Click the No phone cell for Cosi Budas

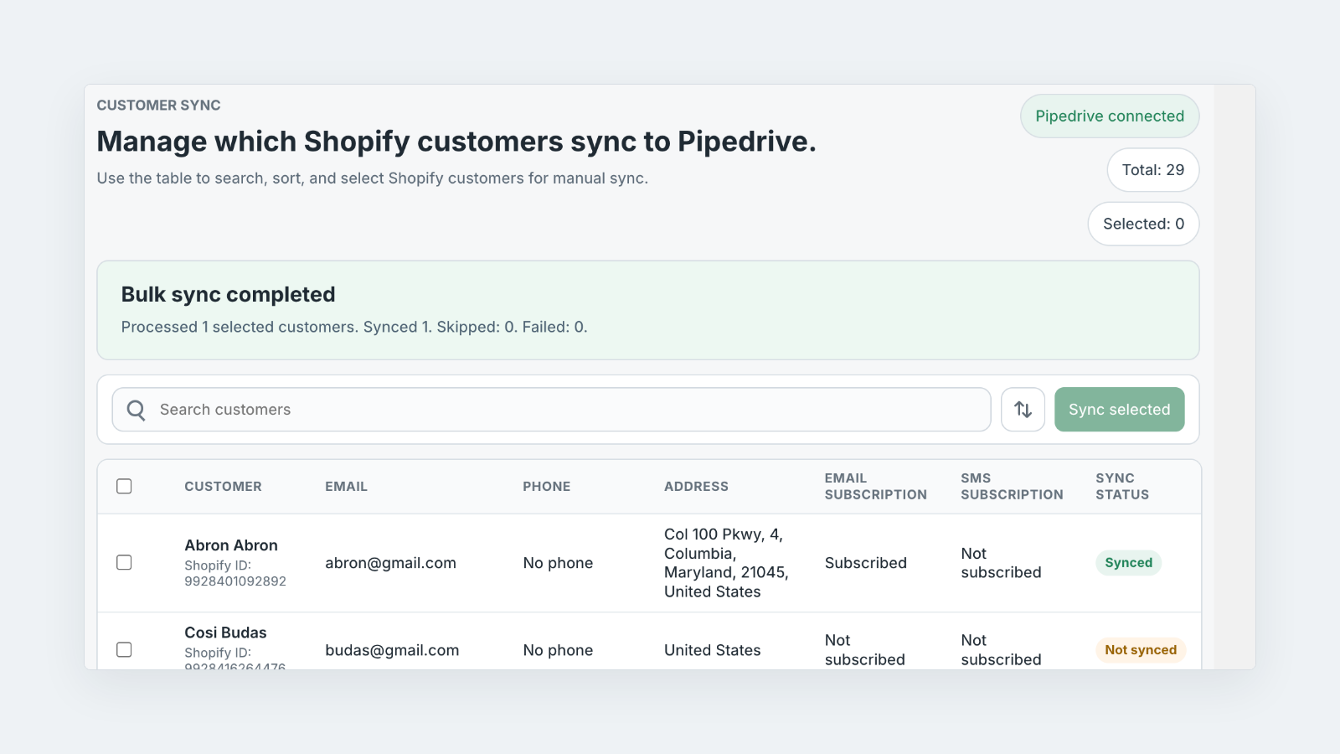[x=558, y=650]
